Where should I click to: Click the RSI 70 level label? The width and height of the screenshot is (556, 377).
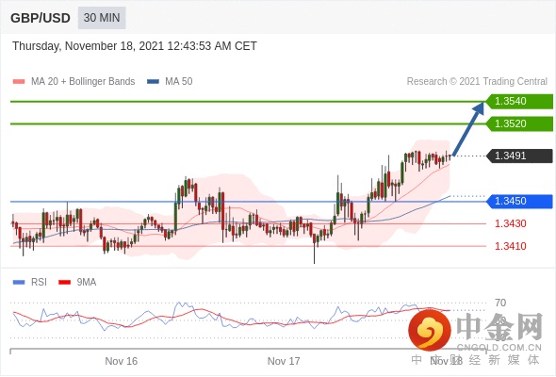pyautogui.click(x=500, y=303)
